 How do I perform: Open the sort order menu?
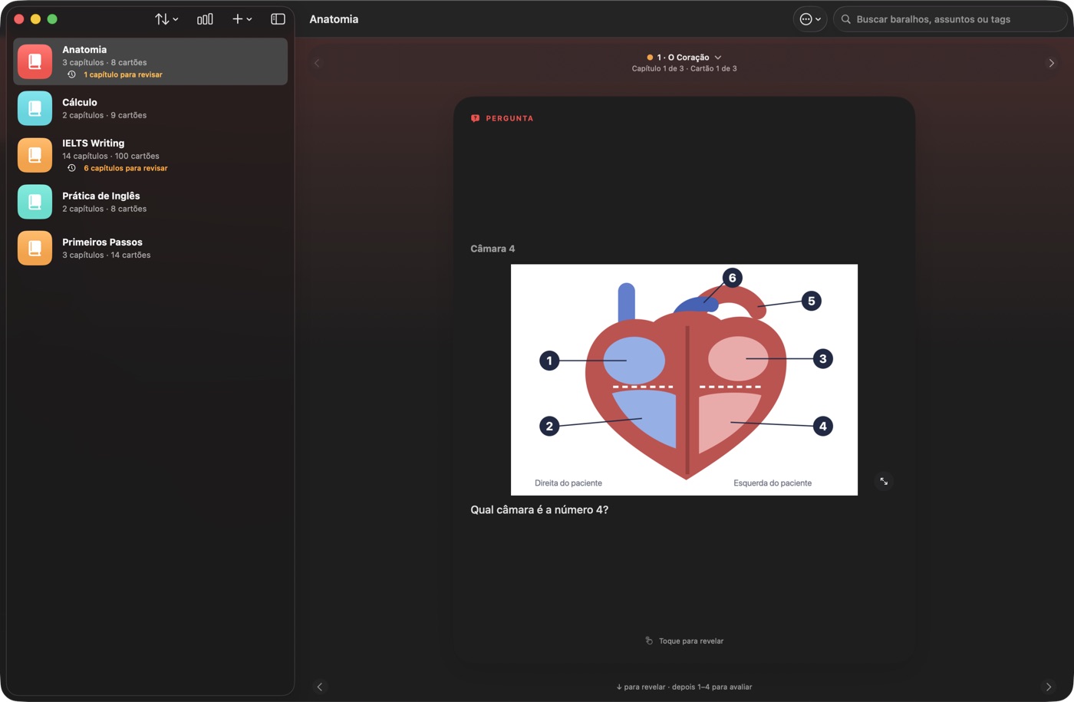click(166, 19)
